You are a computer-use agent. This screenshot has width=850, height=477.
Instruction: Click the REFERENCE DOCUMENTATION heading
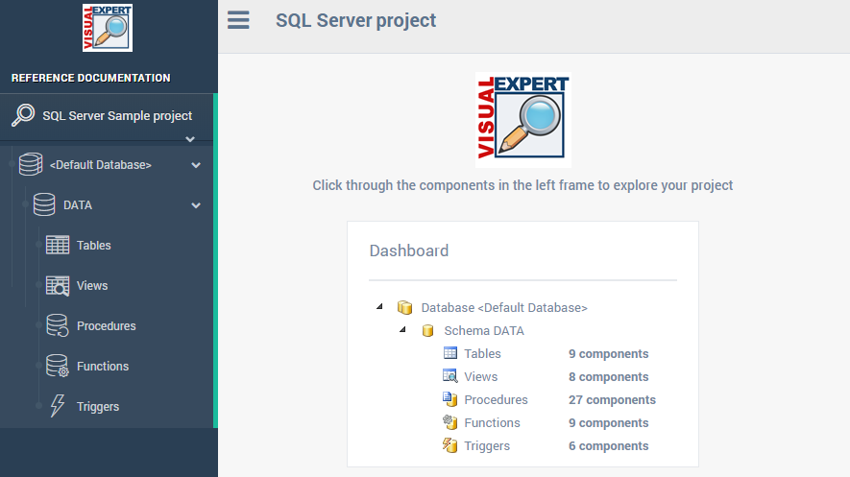pyautogui.click(x=91, y=78)
